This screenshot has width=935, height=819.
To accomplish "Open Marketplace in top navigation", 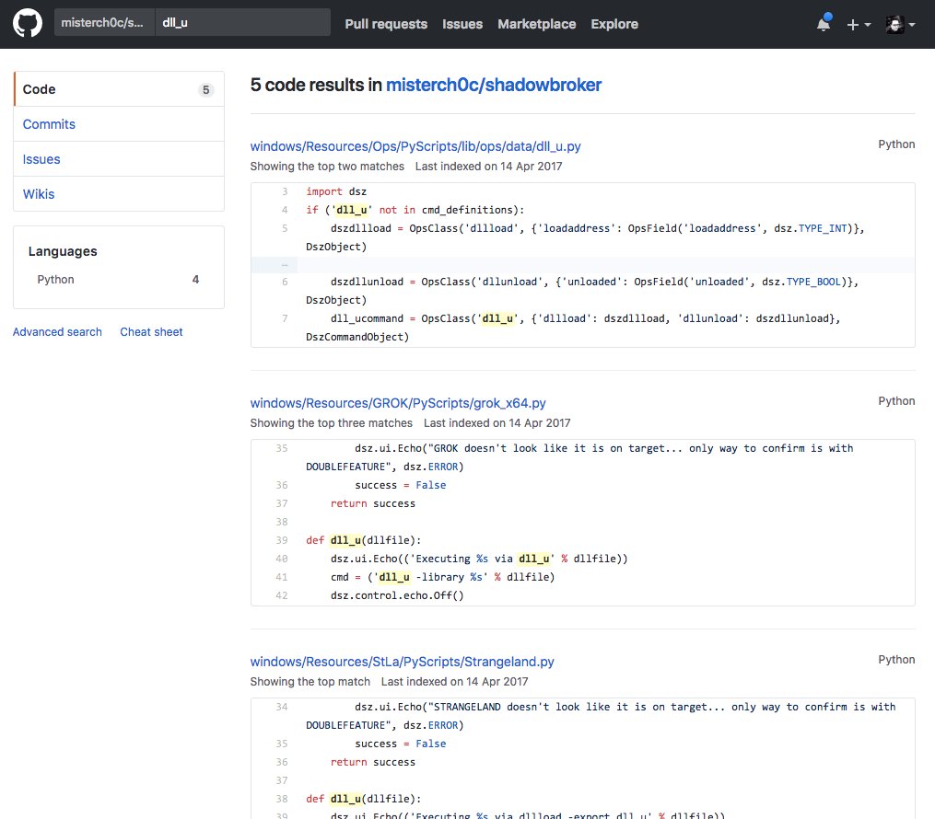I will point(537,24).
